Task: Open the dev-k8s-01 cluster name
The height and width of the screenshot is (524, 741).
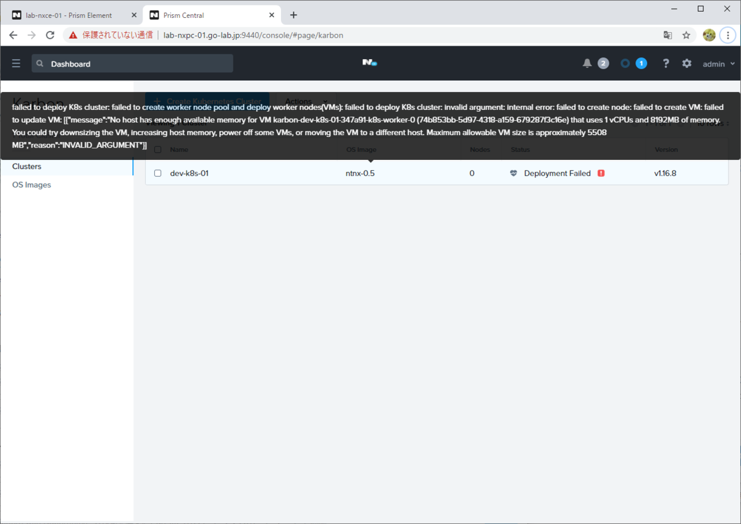Action: click(x=189, y=173)
